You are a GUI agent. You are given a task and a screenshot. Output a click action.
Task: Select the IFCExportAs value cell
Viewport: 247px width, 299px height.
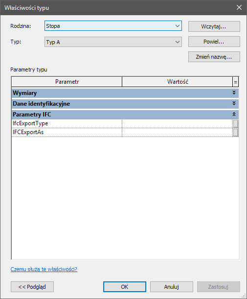pos(177,132)
